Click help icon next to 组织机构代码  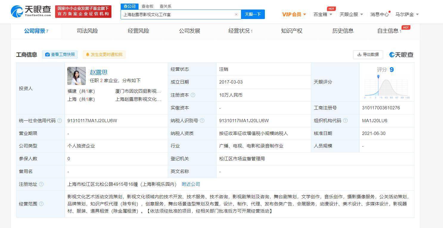click(x=345, y=121)
